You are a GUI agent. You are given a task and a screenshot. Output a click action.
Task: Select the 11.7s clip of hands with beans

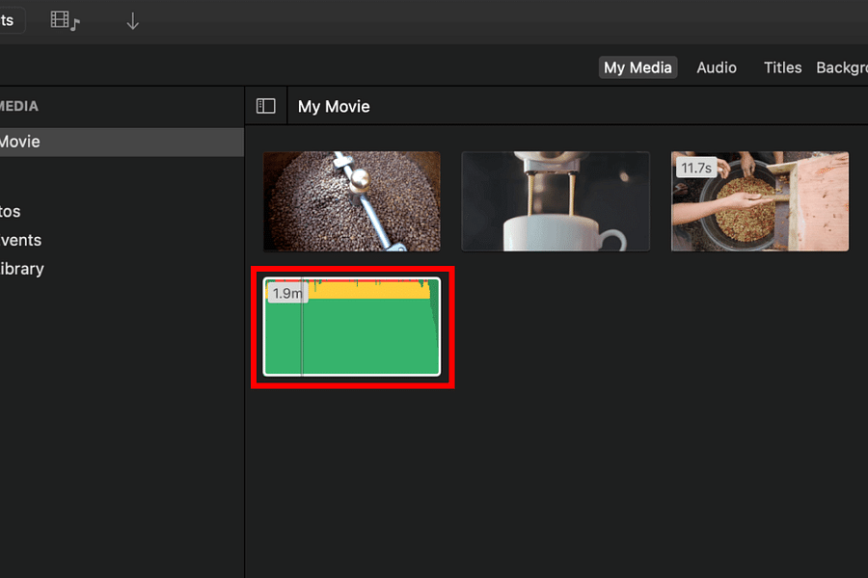point(759,200)
